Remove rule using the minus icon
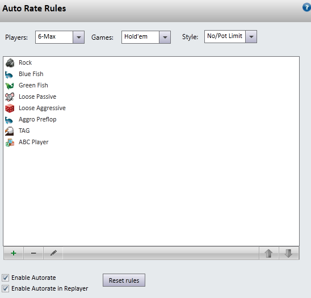 [33, 253]
